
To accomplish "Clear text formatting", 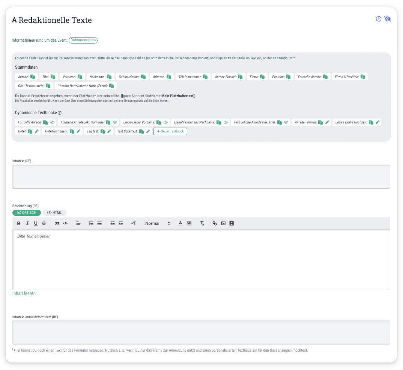I will pos(202,223).
